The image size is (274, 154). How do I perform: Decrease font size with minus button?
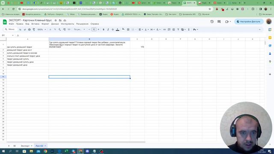(x=89, y=30)
